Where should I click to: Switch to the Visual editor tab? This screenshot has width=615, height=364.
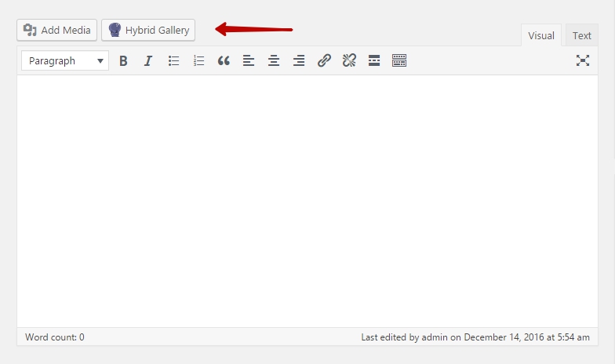(541, 36)
